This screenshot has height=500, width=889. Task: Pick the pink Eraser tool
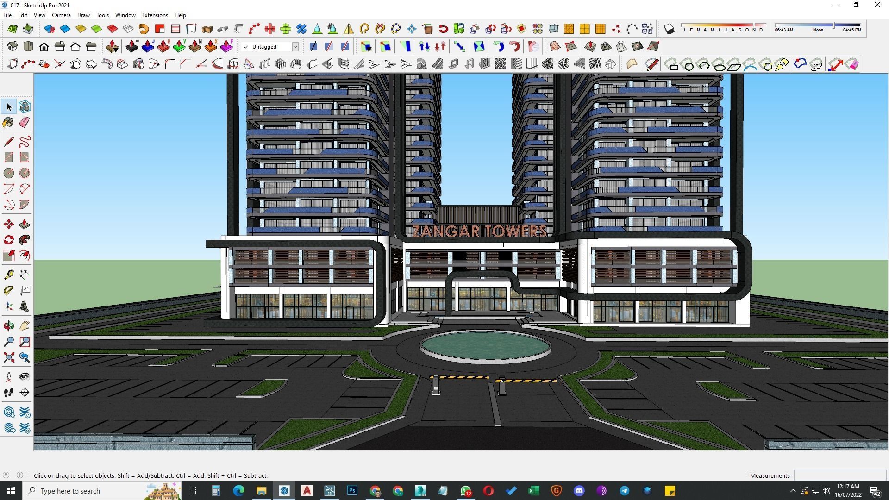pyautogui.click(x=25, y=122)
